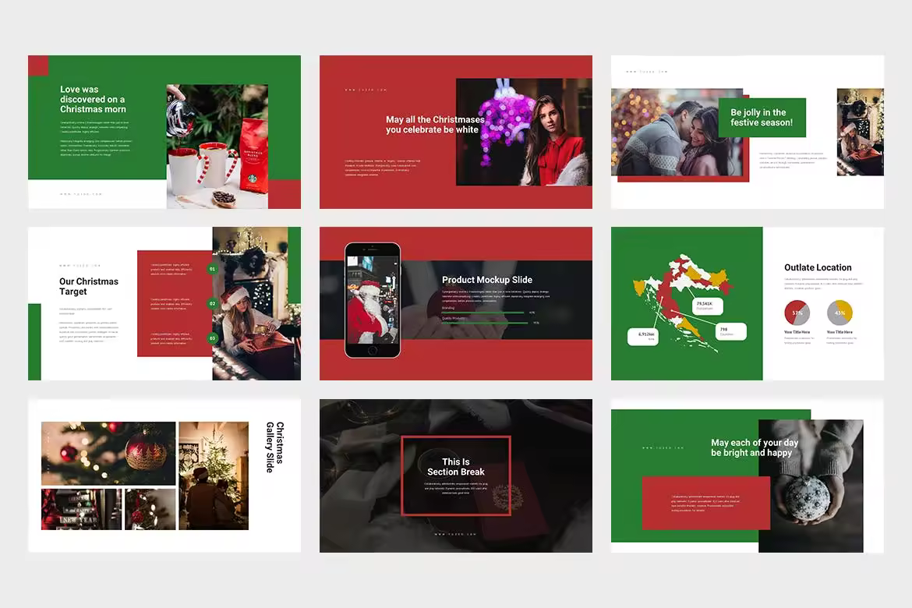Click the 6,912km map callout
The width and height of the screenshot is (912, 608).
[643, 336]
